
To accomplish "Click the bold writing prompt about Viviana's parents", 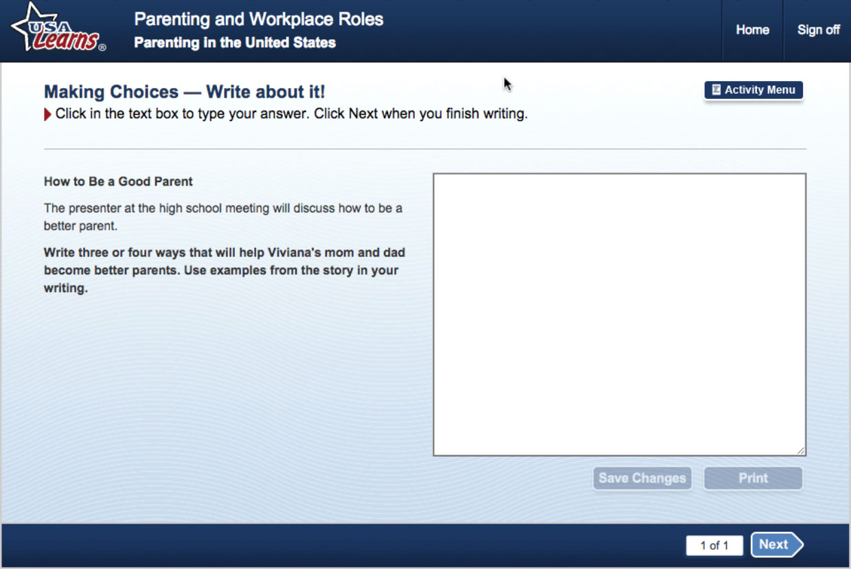I will 224,270.
